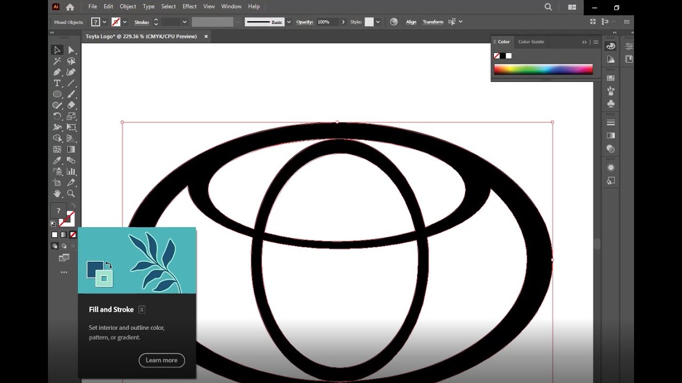Pick the Mesh tool
Screen dimensions: 682x383
pyautogui.click(x=57, y=149)
